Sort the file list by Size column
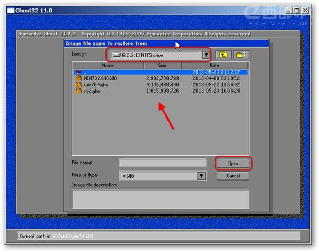Viewport: 319px width, 252px height. click(162, 66)
